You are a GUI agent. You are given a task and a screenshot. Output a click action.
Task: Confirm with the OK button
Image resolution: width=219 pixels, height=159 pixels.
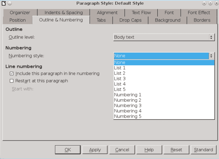pyautogui.click(x=68, y=150)
